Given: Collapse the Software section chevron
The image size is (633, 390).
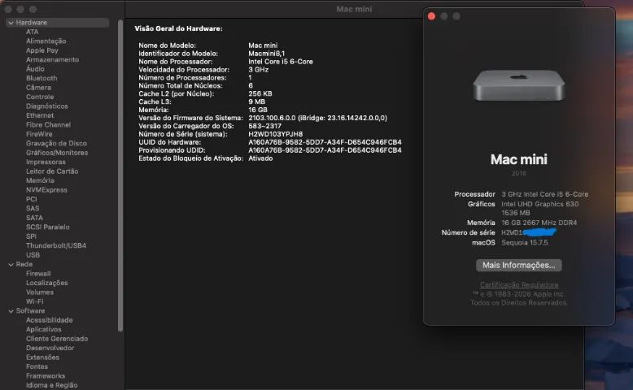Looking at the screenshot, I should click(x=11, y=311).
